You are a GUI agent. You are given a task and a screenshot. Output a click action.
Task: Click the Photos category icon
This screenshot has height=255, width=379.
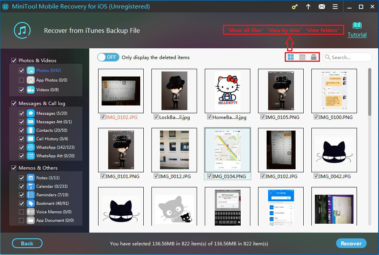tap(31, 70)
